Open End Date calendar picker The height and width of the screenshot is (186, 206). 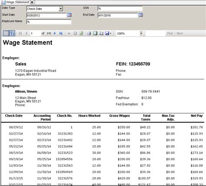tap(140, 15)
